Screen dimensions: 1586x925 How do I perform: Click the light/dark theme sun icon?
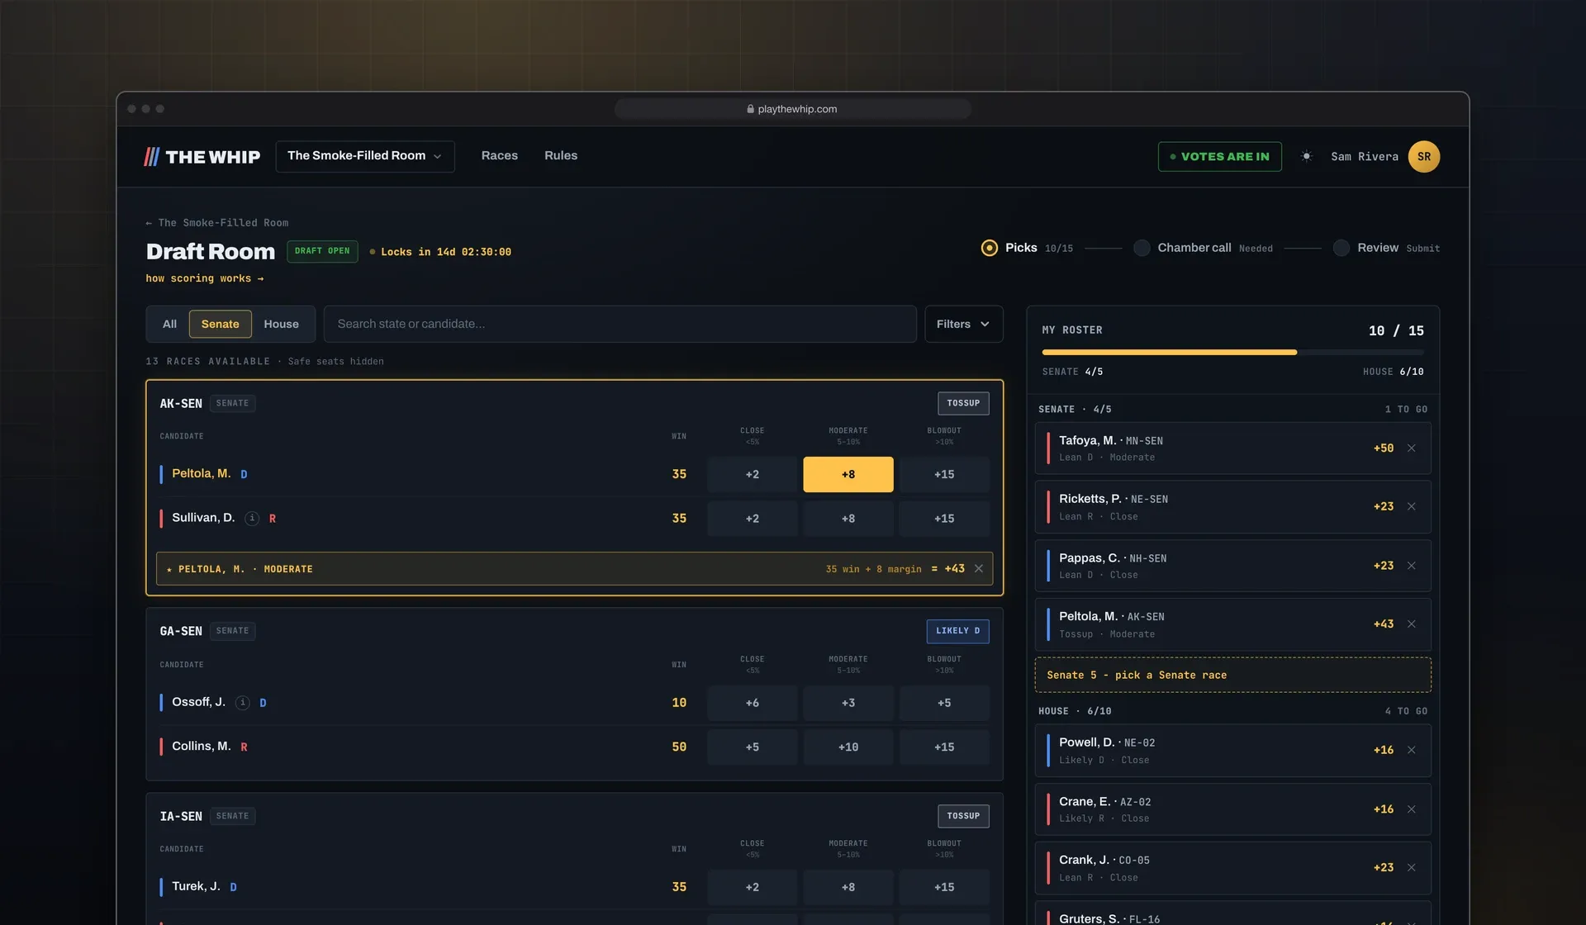1306,156
